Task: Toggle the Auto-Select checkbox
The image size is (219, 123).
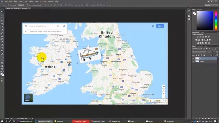Action: point(9,5)
